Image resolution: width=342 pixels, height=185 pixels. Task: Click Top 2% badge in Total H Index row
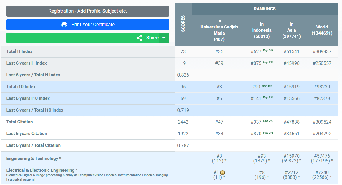pos(268,51)
